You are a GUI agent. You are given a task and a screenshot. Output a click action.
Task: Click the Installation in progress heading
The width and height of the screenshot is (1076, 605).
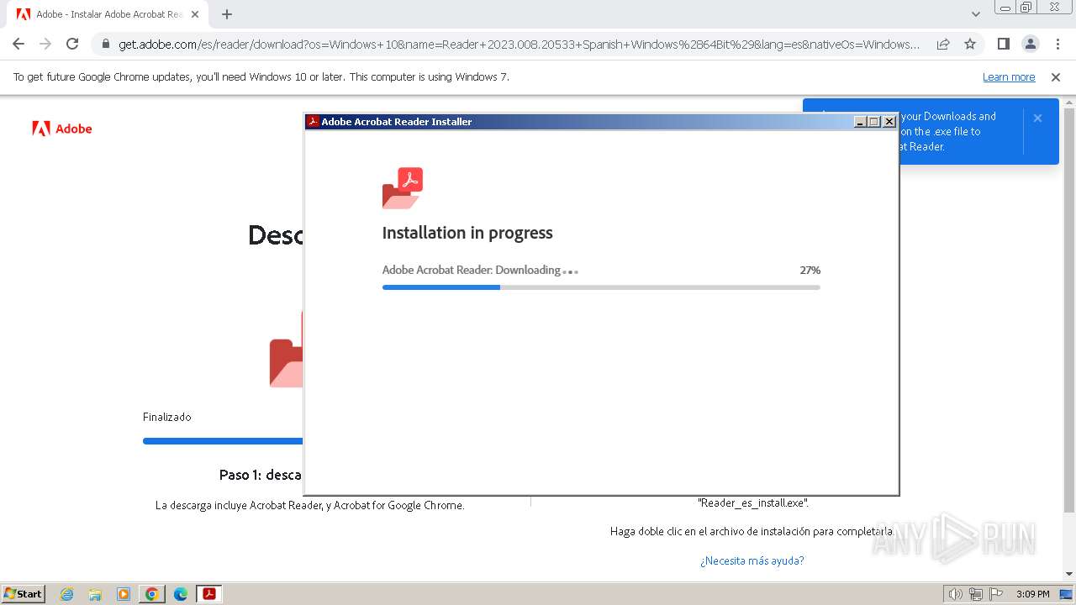467,233
